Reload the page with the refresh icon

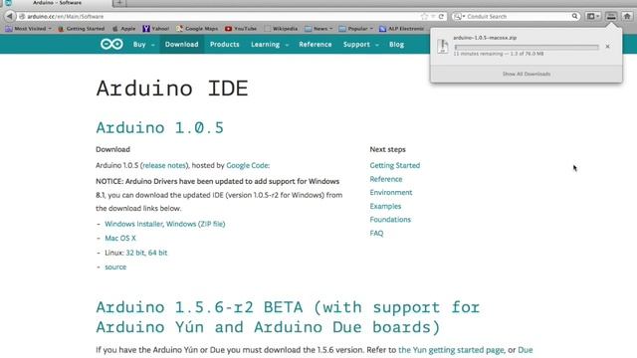tap(441, 16)
